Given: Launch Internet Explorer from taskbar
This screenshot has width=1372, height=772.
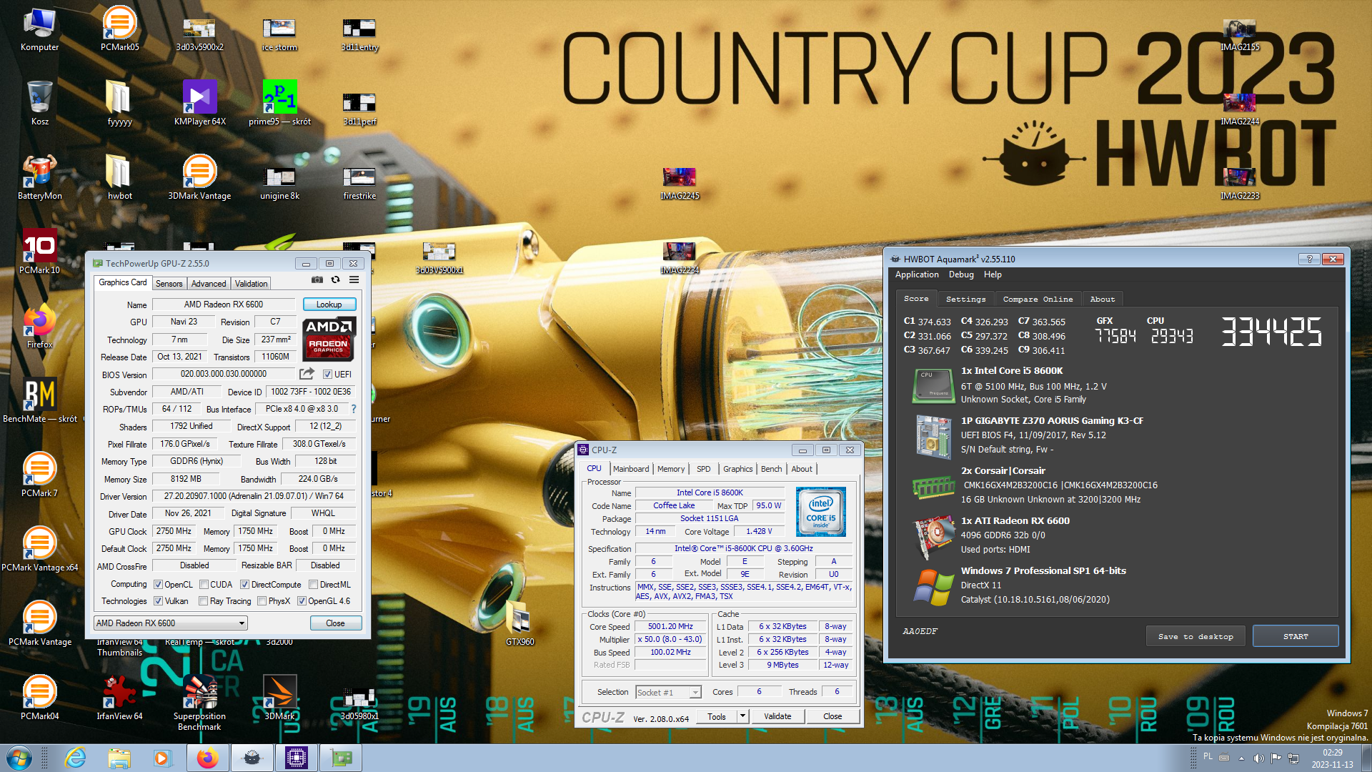Looking at the screenshot, I should (x=74, y=758).
